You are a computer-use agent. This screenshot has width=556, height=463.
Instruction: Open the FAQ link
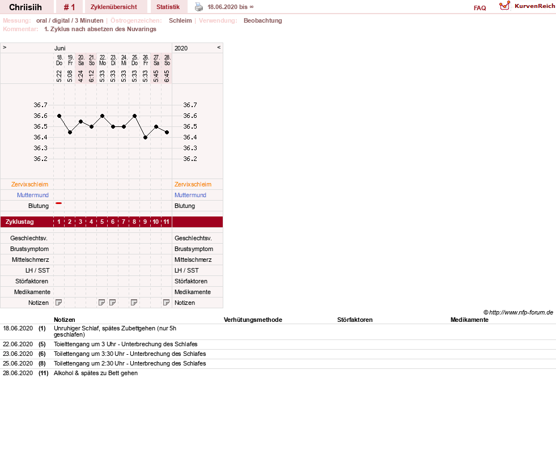pos(479,8)
